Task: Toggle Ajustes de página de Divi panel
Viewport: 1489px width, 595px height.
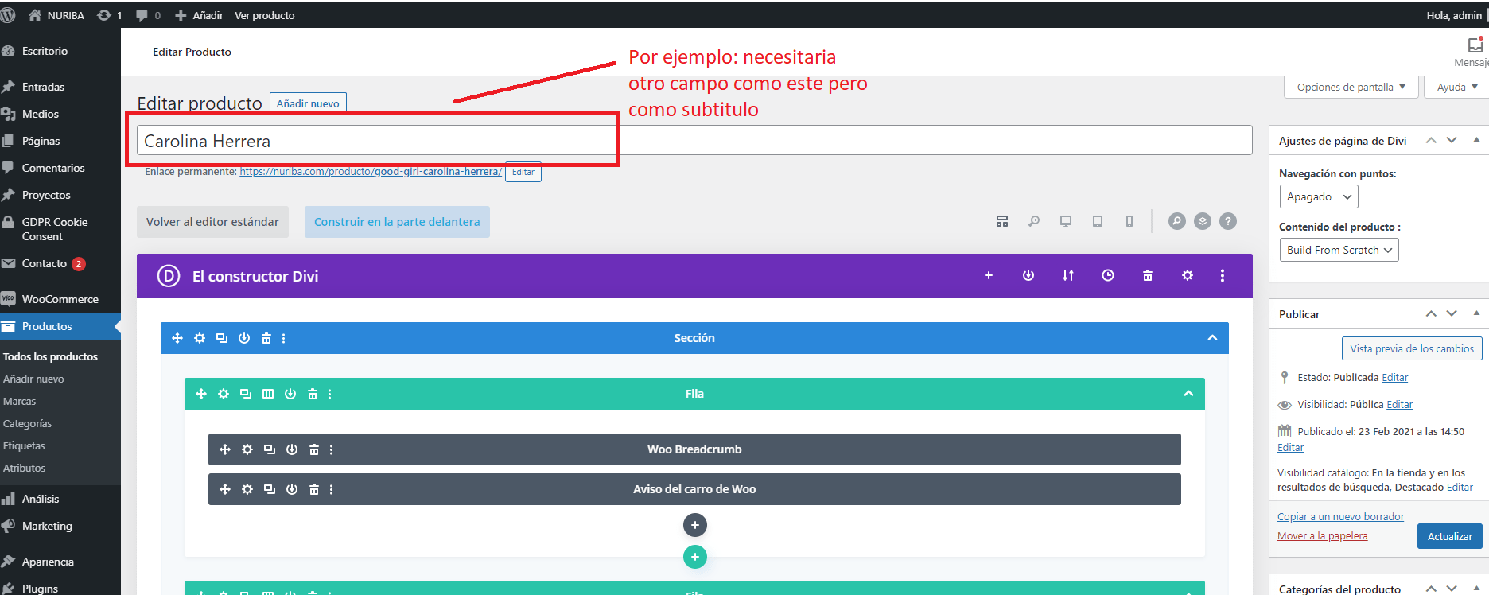Action: (1476, 140)
